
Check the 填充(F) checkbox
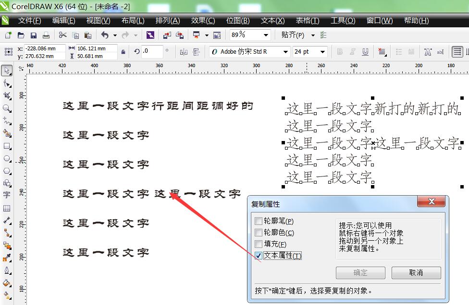click(259, 244)
